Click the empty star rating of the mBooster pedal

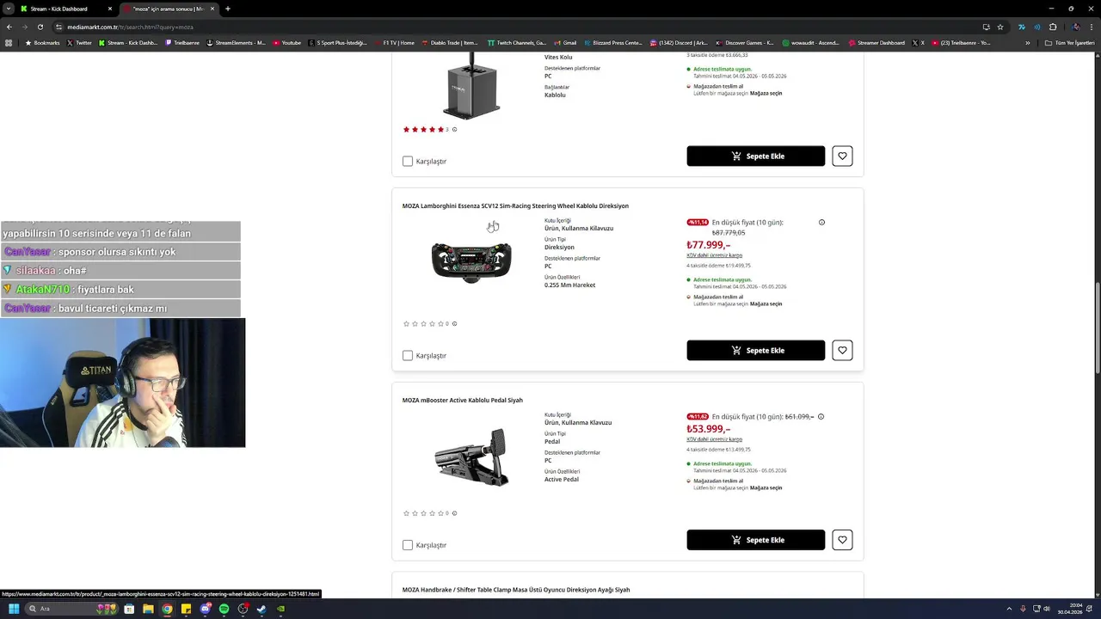tap(423, 513)
